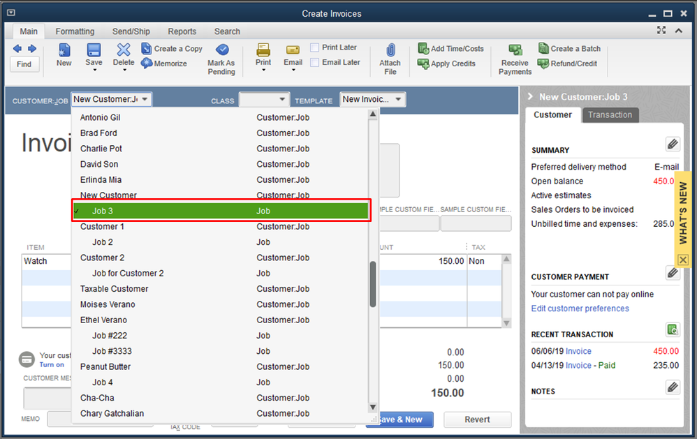Image resolution: width=697 pixels, height=439 pixels.
Task: Click the Email icon
Action: pyautogui.click(x=293, y=50)
